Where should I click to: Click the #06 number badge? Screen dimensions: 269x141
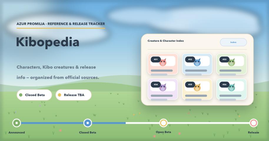coord(224,85)
